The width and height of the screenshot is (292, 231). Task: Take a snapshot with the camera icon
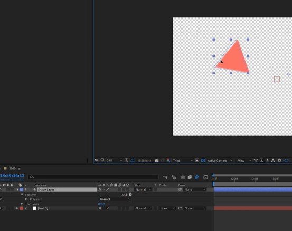[x=157, y=160]
